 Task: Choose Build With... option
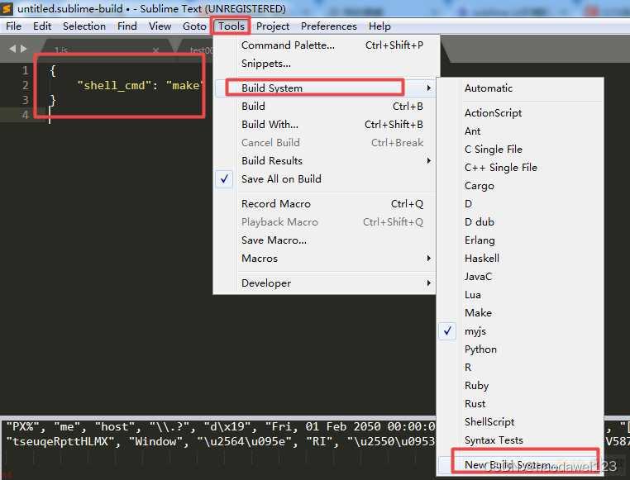326,125
